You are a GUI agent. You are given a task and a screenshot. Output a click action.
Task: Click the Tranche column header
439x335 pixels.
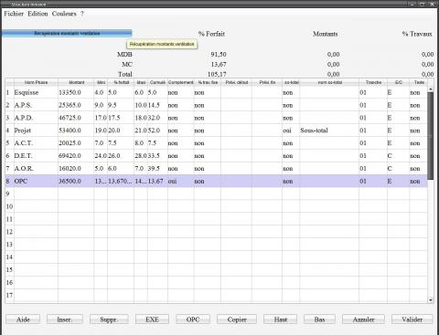373,82
